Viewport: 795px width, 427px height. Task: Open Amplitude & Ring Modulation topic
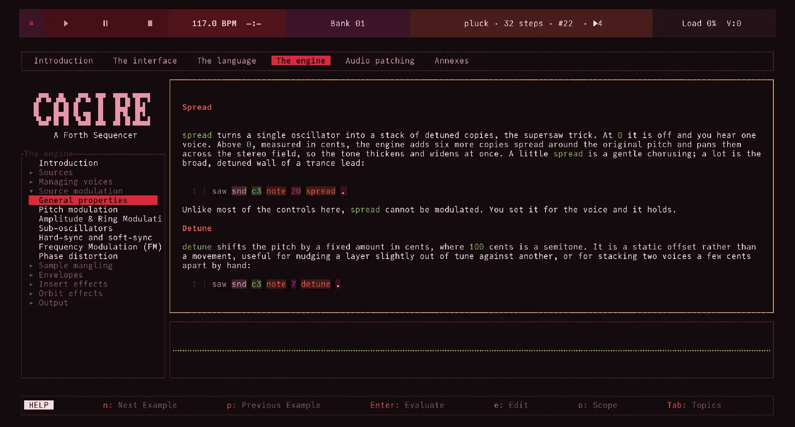coord(100,219)
